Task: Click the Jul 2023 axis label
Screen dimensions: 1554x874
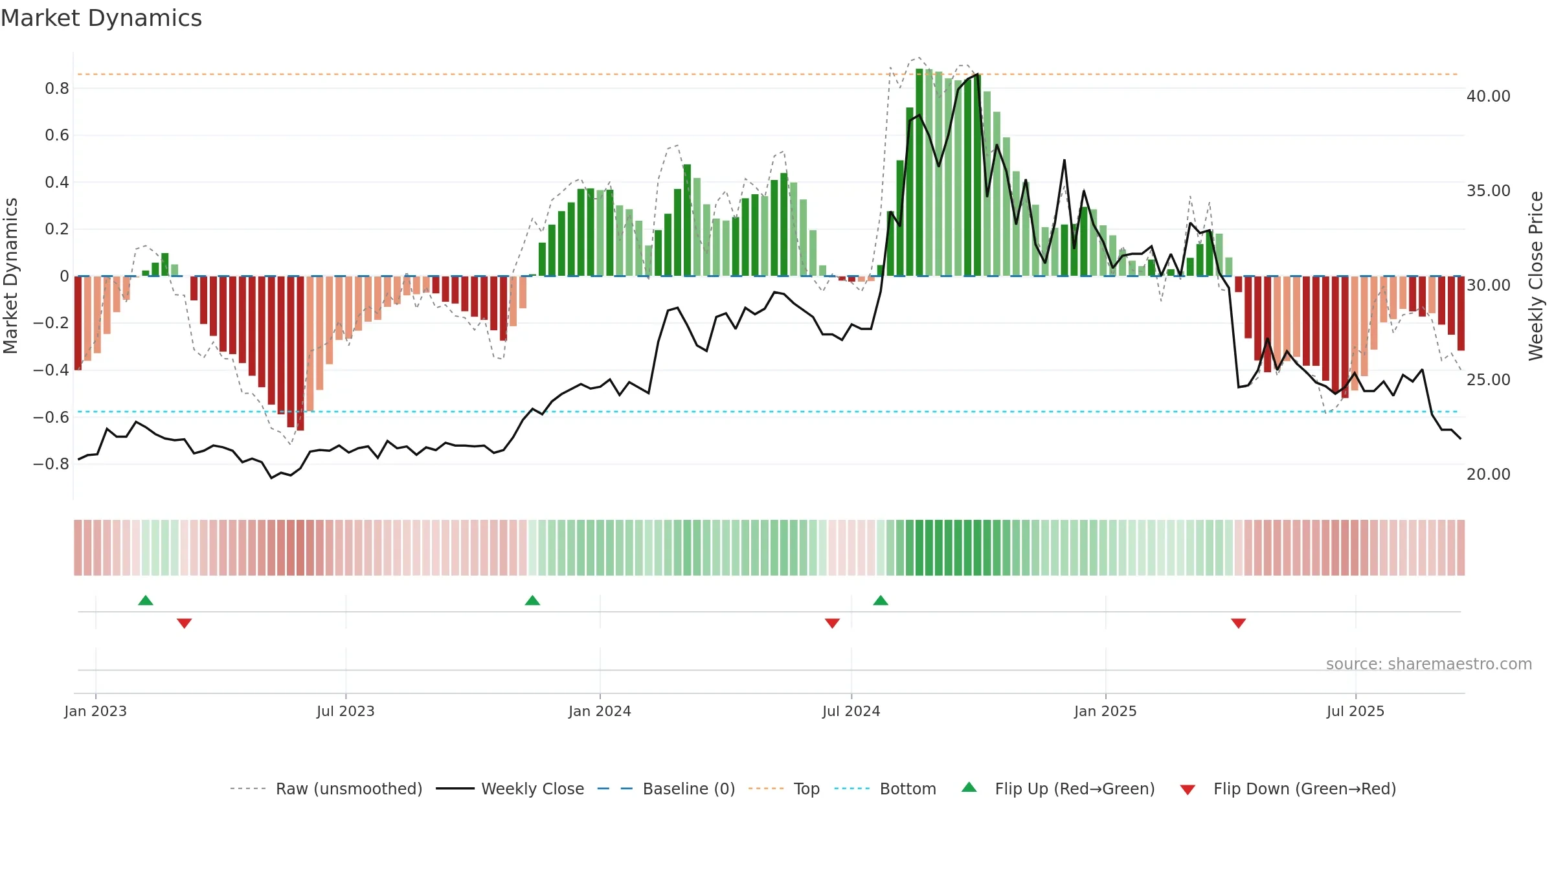Action: [x=346, y=711]
